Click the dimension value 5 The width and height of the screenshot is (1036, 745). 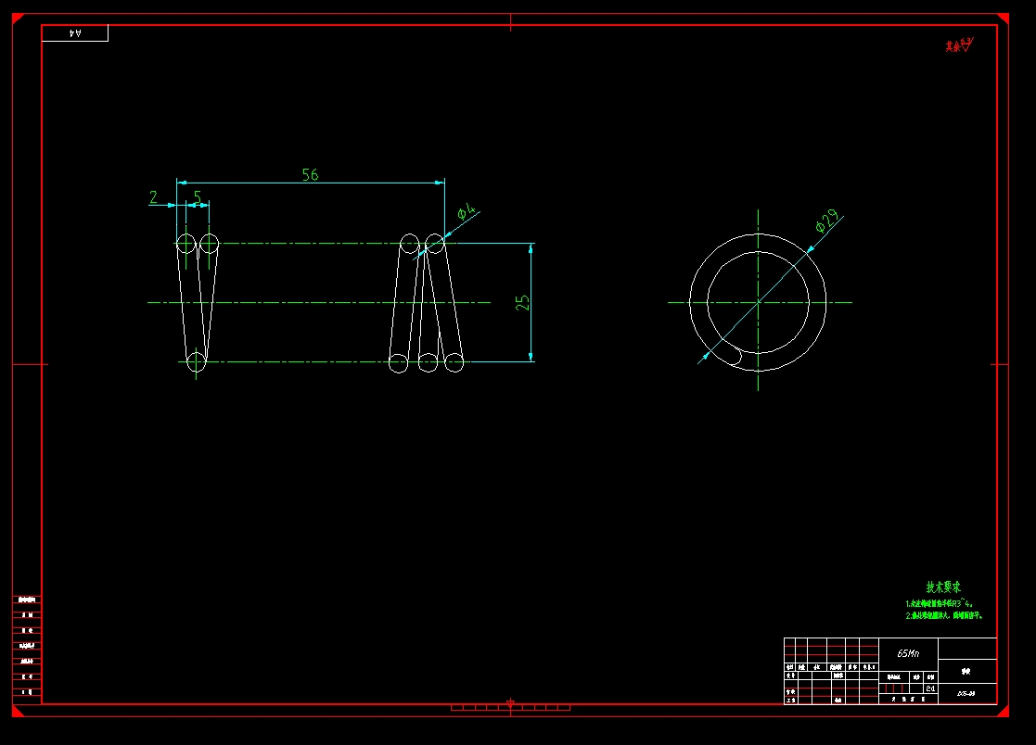(x=197, y=197)
